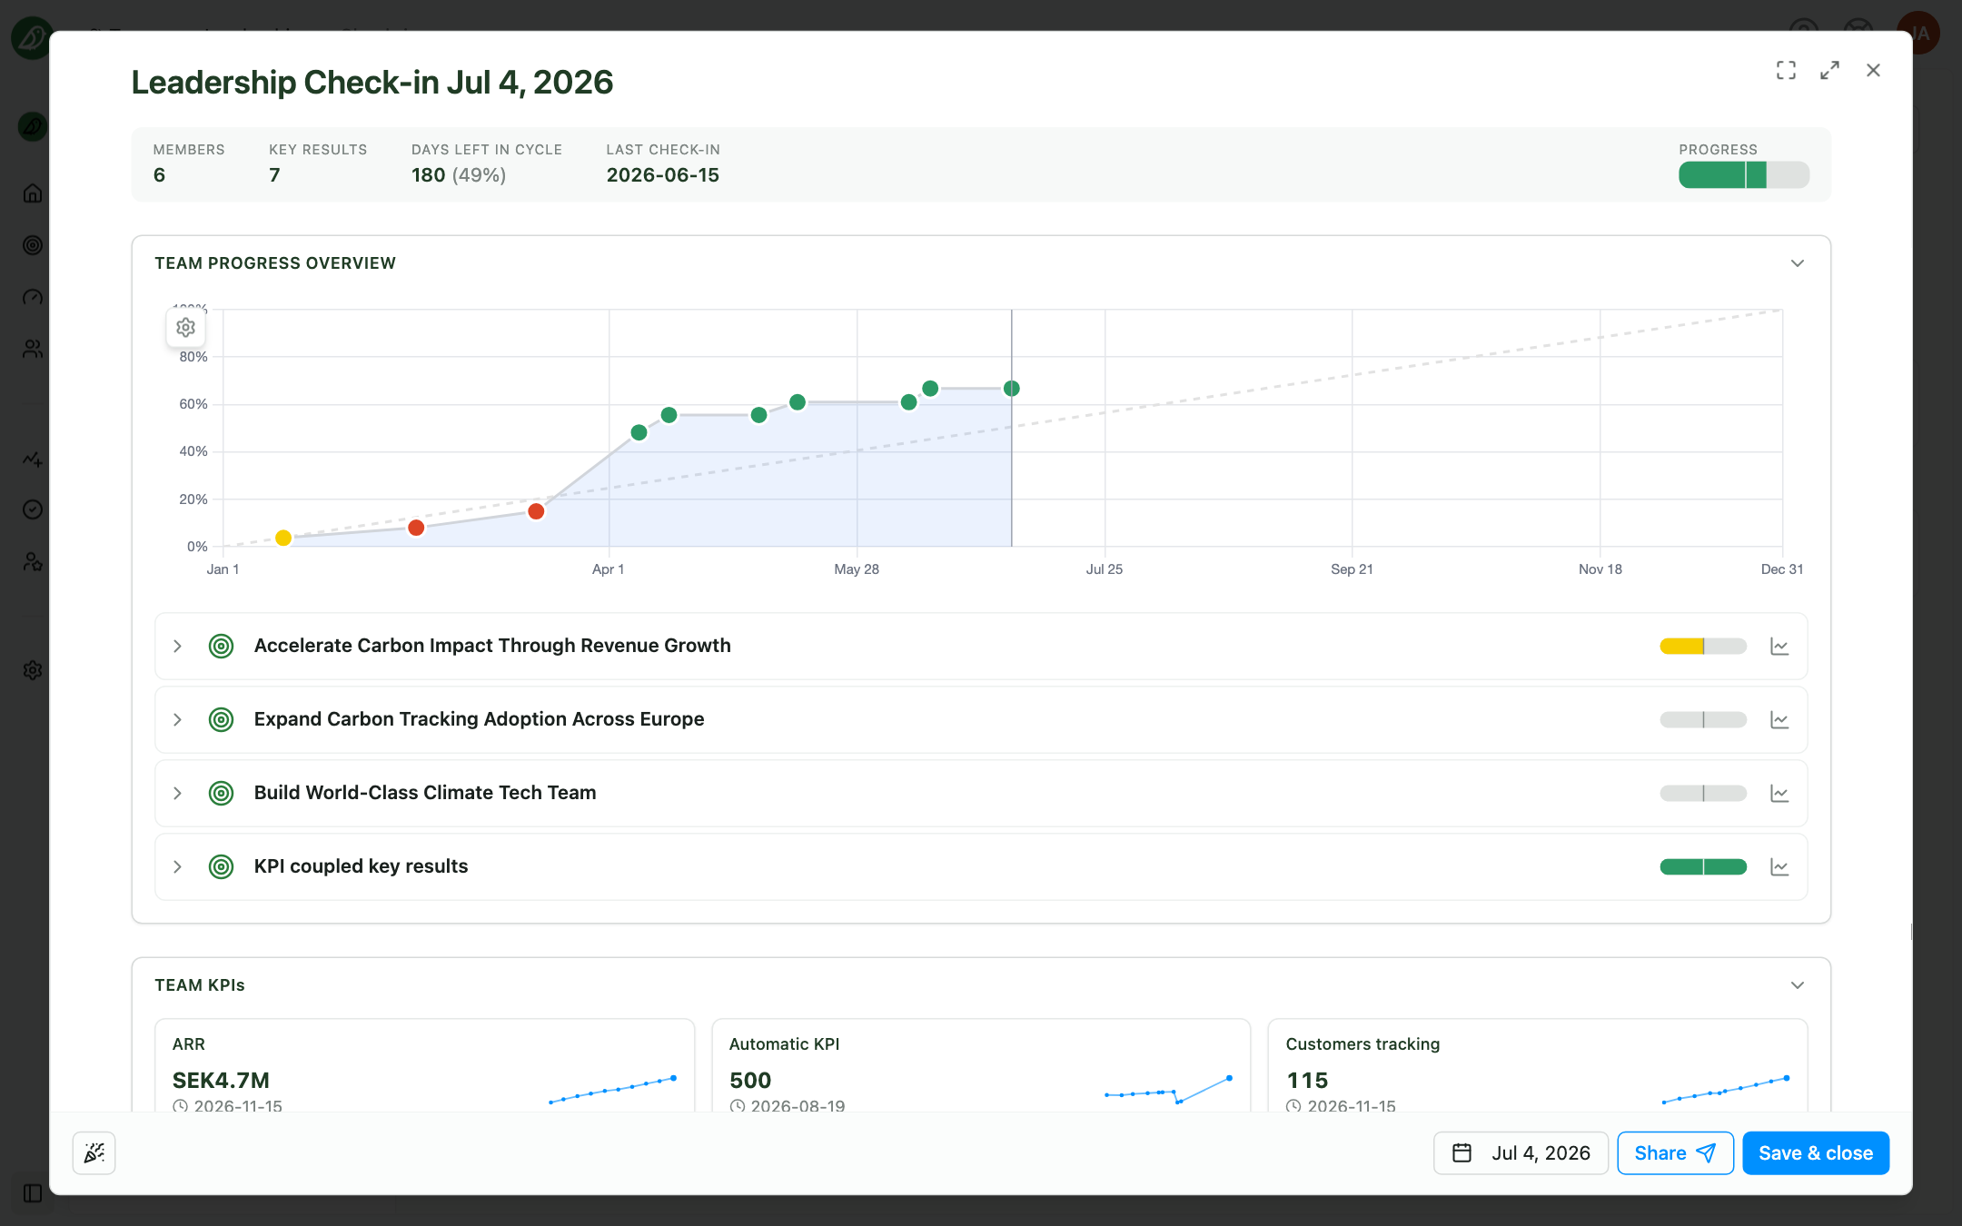The width and height of the screenshot is (1962, 1226).
Task: Click target icon of Accelerate Carbon Impact objective
Action: 221,647
